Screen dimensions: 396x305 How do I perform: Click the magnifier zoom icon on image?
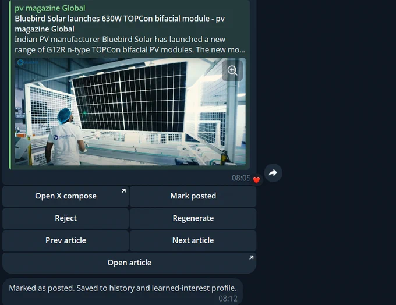coord(232,70)
